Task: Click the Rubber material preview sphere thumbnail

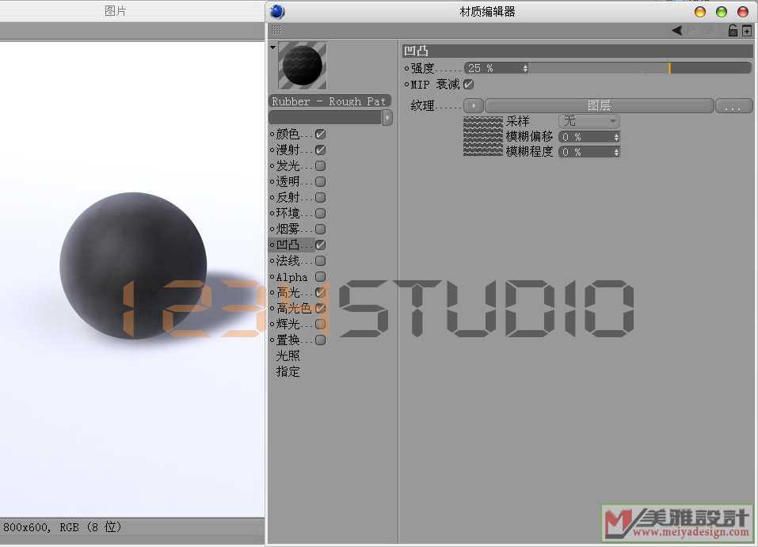Action: [302, 66]
